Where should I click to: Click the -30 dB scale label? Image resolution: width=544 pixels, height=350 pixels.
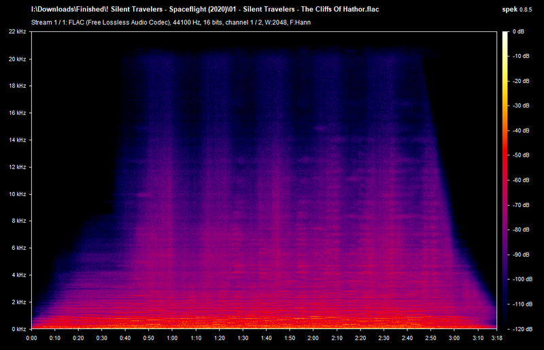tap(521, 106)
